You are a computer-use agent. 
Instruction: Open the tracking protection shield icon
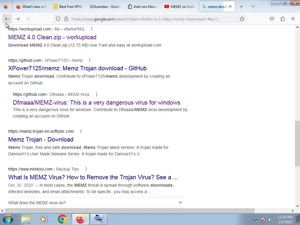click(x=58, y=19)
